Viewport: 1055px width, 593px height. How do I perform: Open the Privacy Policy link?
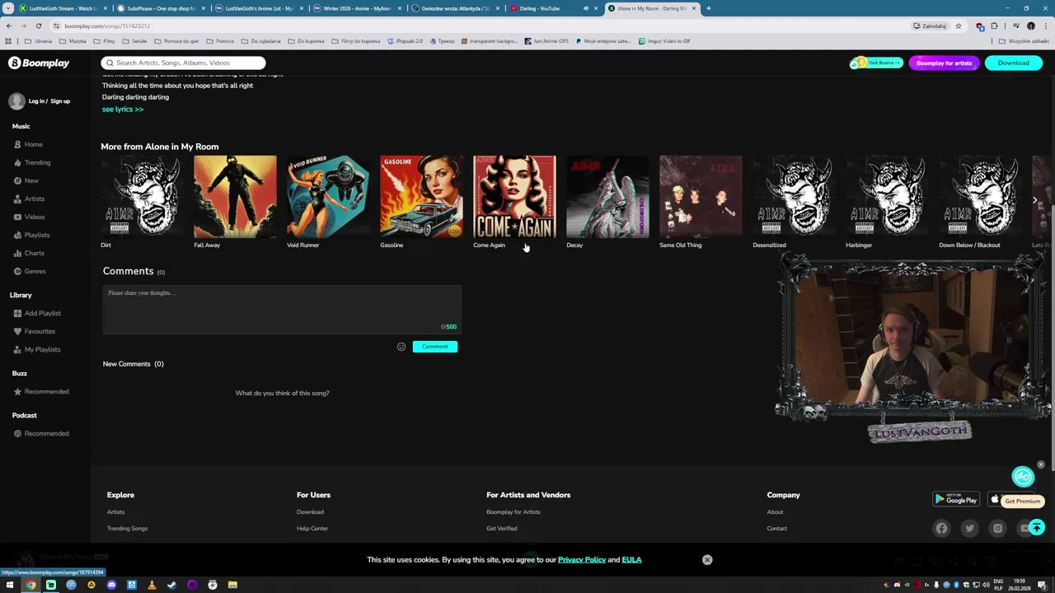click(x=581, y=560)
